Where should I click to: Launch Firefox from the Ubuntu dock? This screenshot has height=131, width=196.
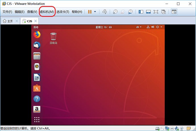click(37, 34)
